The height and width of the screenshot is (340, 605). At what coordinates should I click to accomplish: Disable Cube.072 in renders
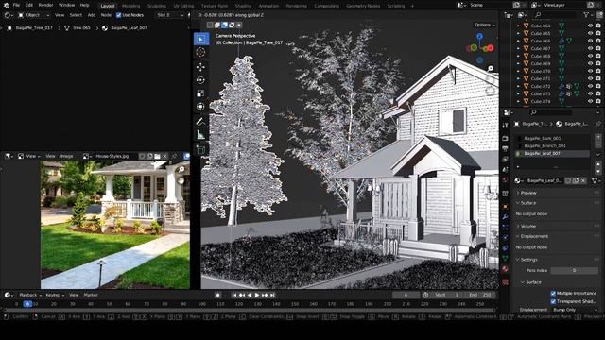click(598, 86)
